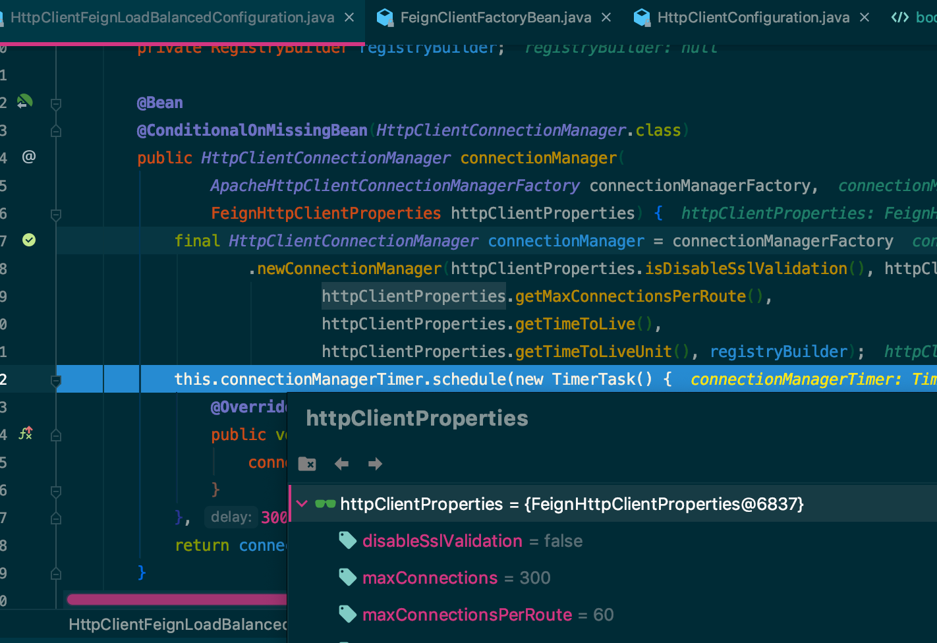Collapse the TimerTask block fold marker
The width and height of the screenshot is (937, 643).
click(x=56, y=380)
